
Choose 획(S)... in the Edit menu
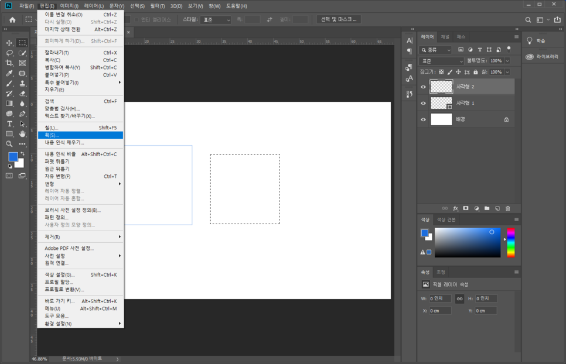click(x=80, y=135)
